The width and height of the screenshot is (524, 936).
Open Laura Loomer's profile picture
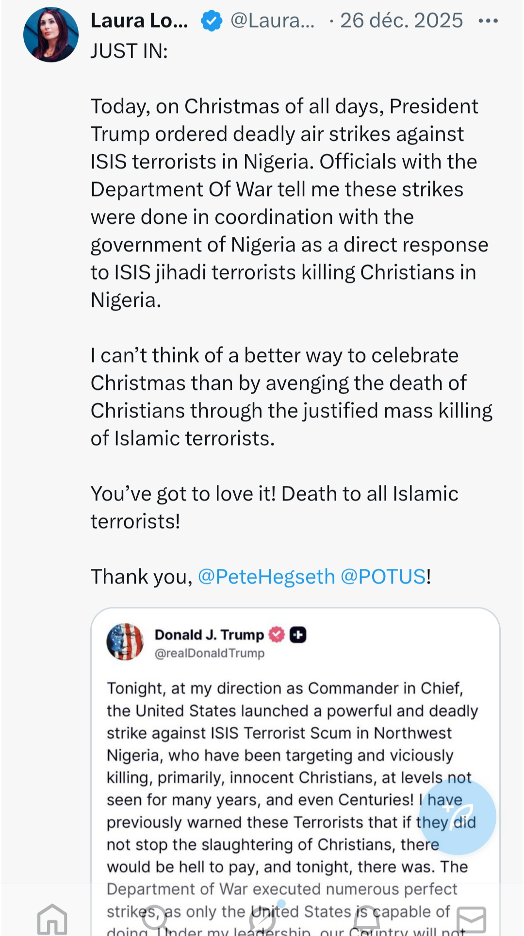click(51, 34)
